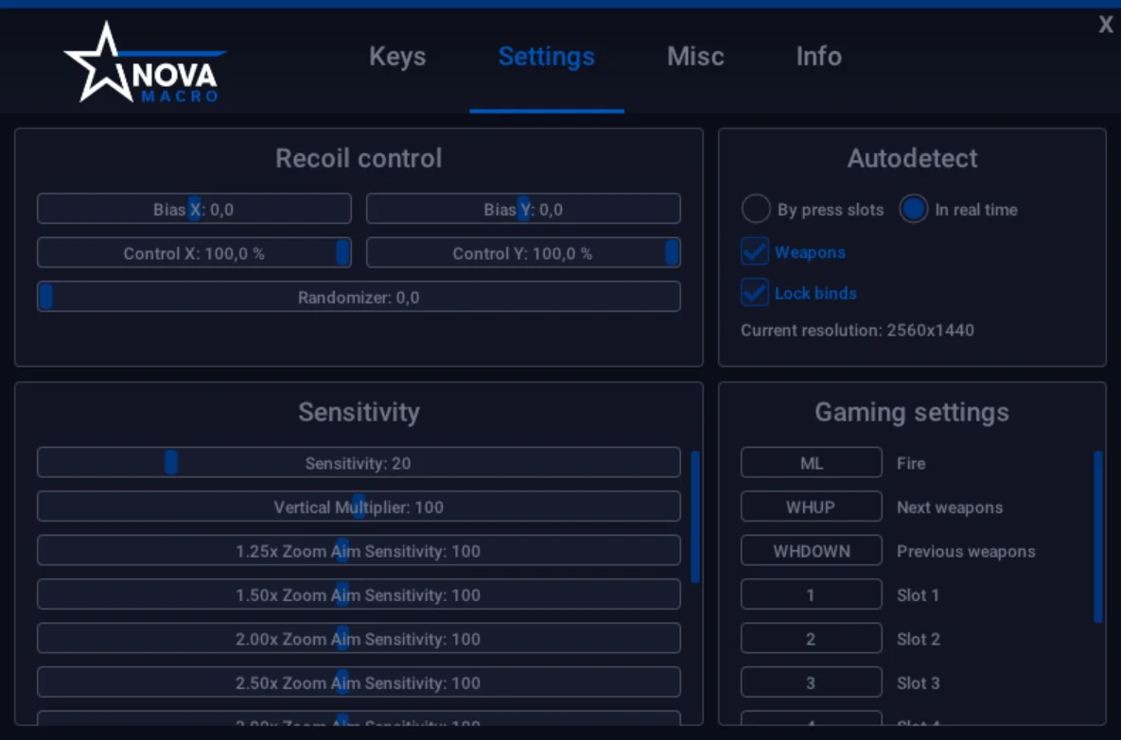
Task: Click the Randomizer slider bar
Action: [359, 297]
